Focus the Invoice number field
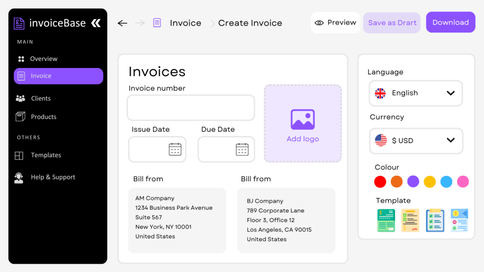The width and height of the screenshot is (484, 272). point(191,108)
